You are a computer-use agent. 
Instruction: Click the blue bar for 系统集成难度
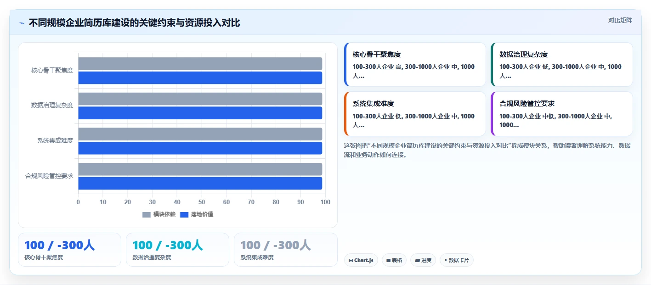[x=200, y=148]
